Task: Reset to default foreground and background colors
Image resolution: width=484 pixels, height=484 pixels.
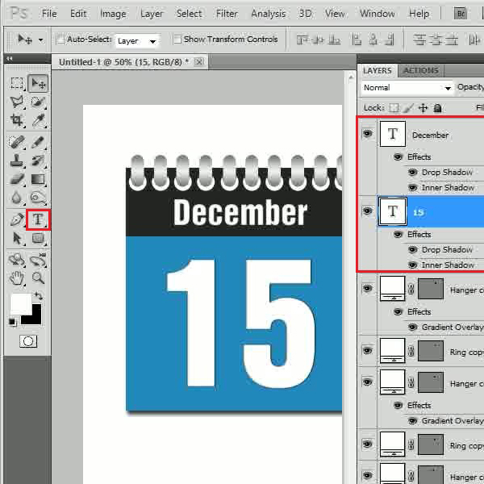Action: (x=12, y=322)
